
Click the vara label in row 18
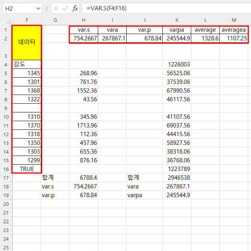tap(133, 186)
